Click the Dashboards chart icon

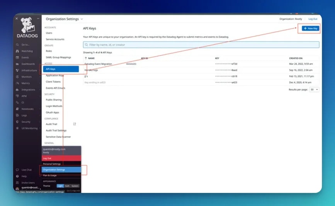tap(17, 64)
